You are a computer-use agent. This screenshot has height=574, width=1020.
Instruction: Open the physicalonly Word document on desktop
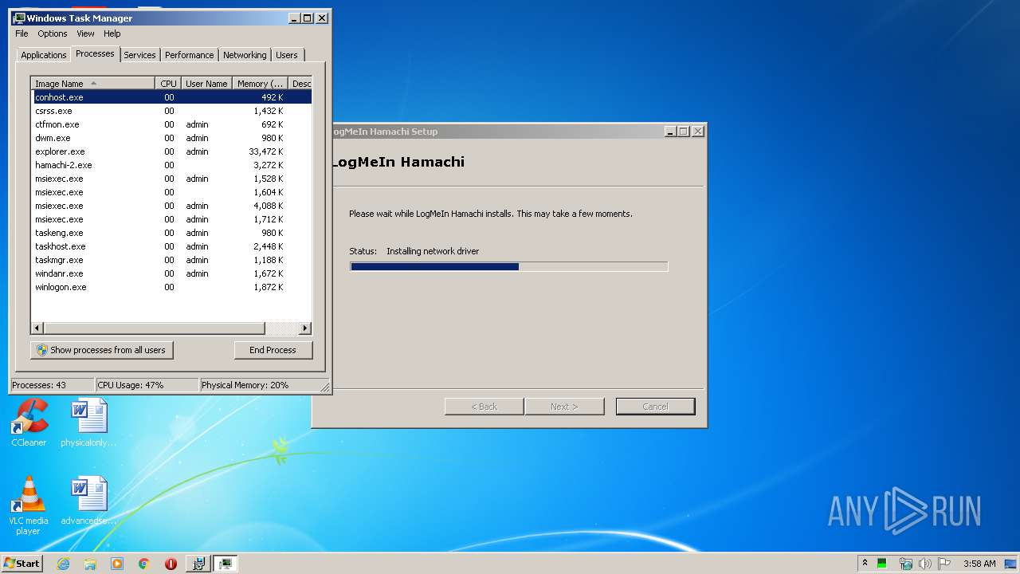88,423
